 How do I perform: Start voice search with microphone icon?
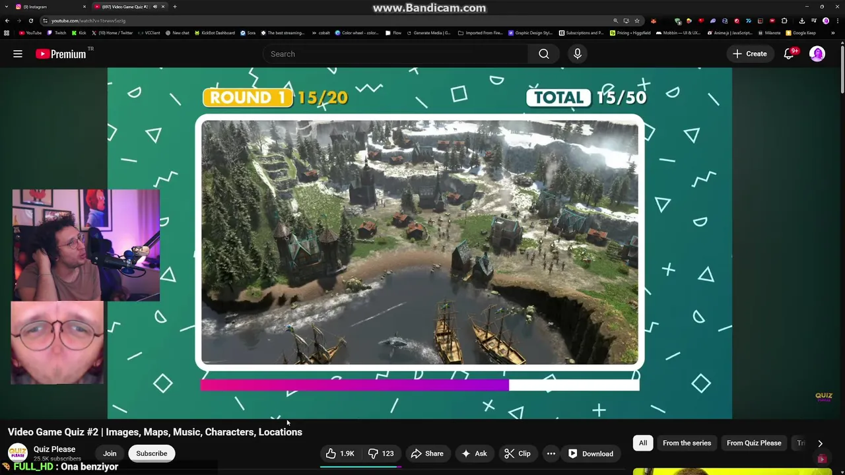tap(578, 54)
